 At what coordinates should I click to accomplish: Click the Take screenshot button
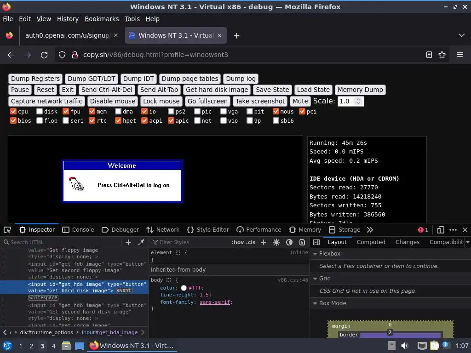coord(260,101)
